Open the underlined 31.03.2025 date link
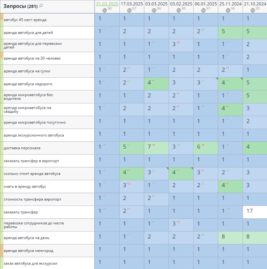 click(107, 4)
